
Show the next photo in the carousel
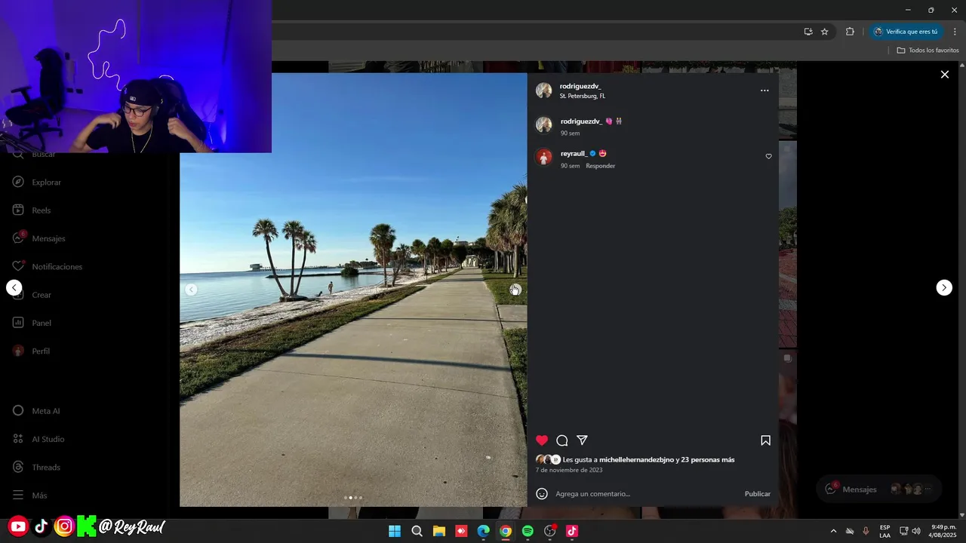[x=515, y=290]
